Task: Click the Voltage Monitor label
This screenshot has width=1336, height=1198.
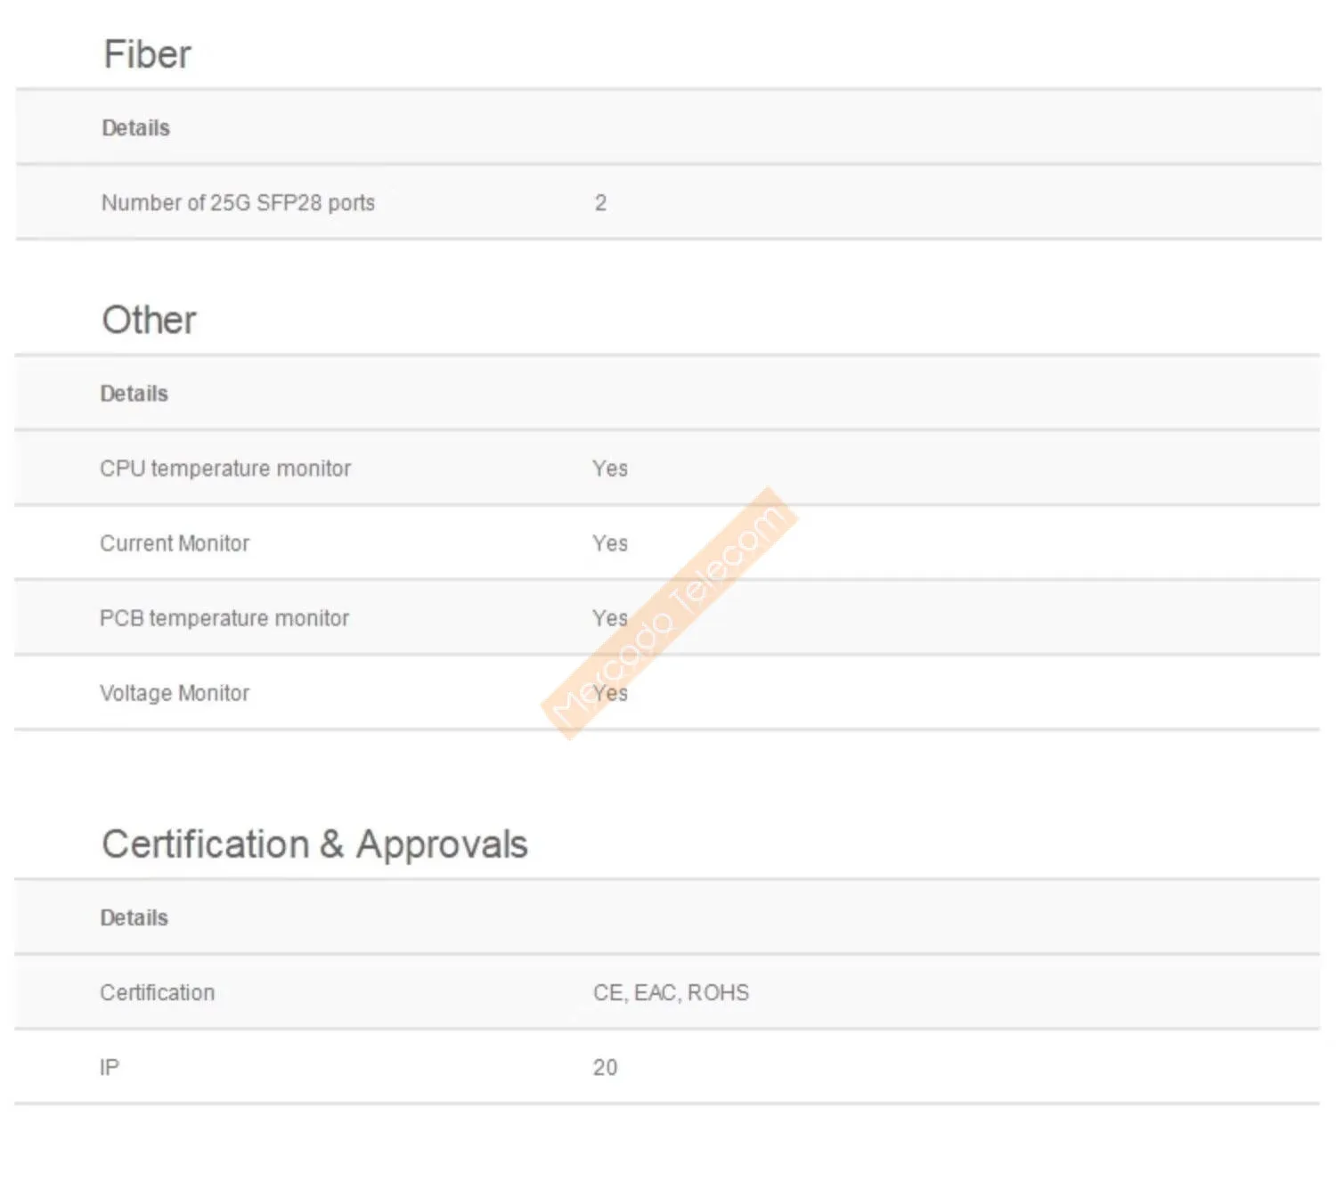Action: pyautogui.click(x=175, y=693)
